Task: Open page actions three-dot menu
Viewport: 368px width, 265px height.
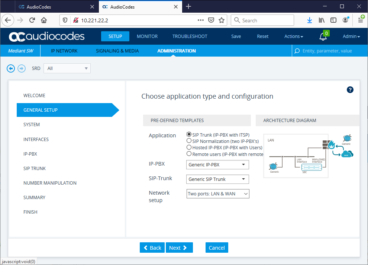Action: click(201, 20)
